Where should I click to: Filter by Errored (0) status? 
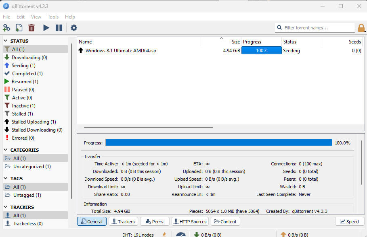(36, 138)
